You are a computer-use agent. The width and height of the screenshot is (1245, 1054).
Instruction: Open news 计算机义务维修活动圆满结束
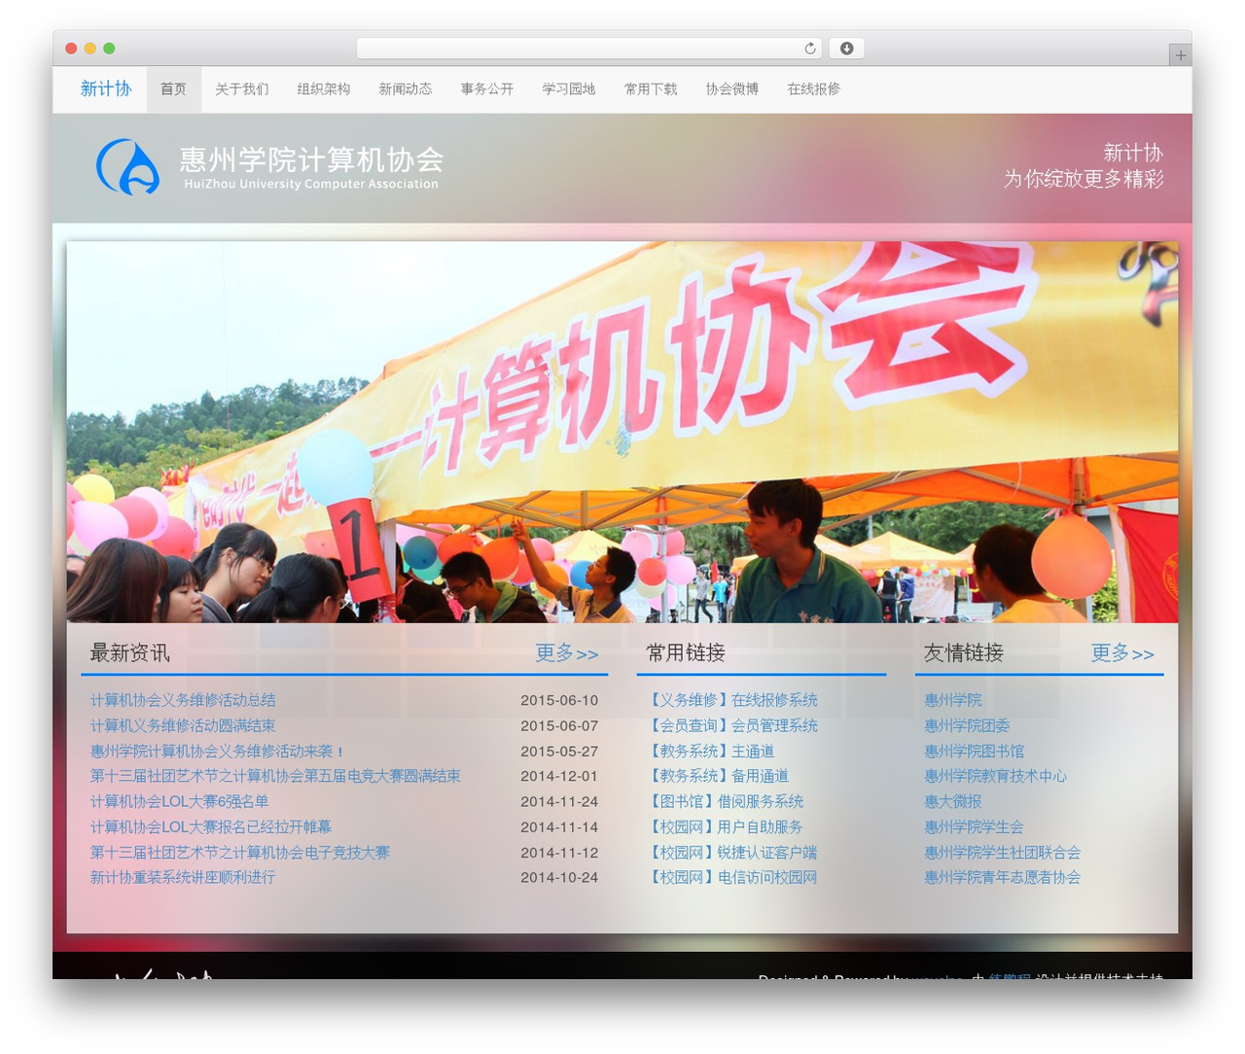click(x=183, y=725)
